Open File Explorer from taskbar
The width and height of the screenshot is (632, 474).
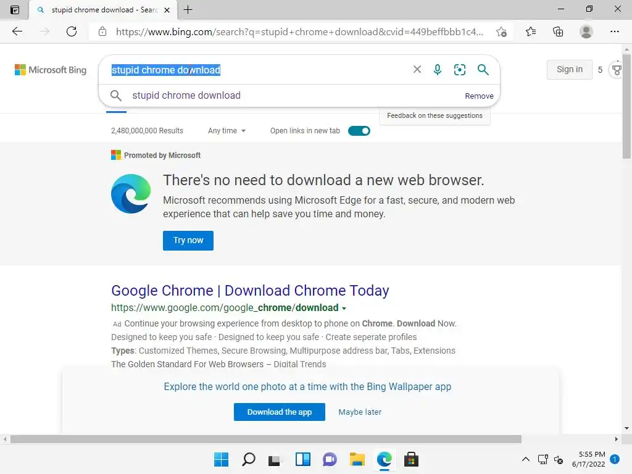point(357,459)
